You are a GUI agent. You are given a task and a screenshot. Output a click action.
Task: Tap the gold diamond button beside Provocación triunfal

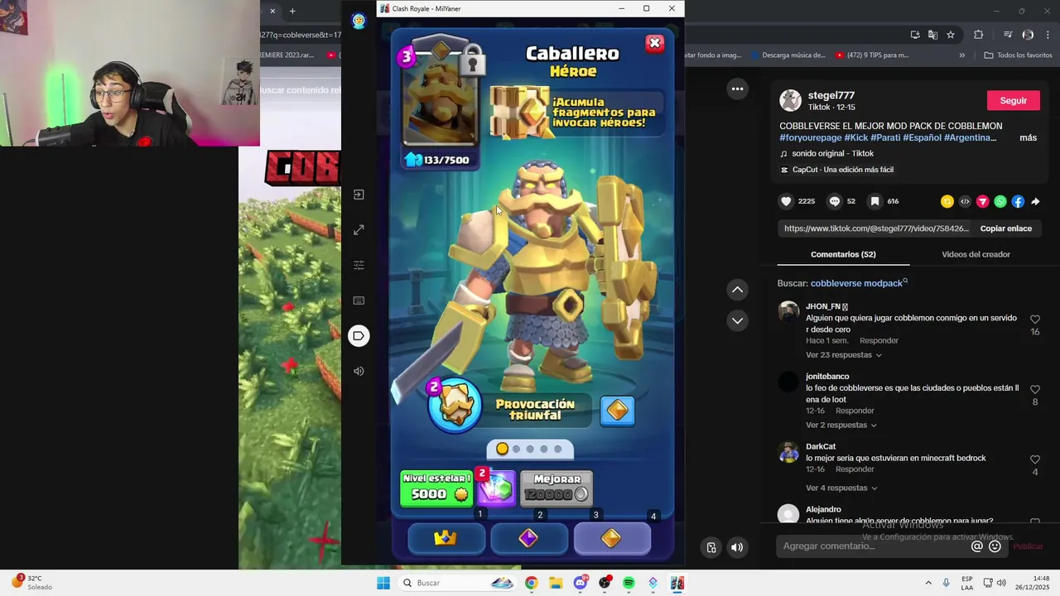click(618, 411)
